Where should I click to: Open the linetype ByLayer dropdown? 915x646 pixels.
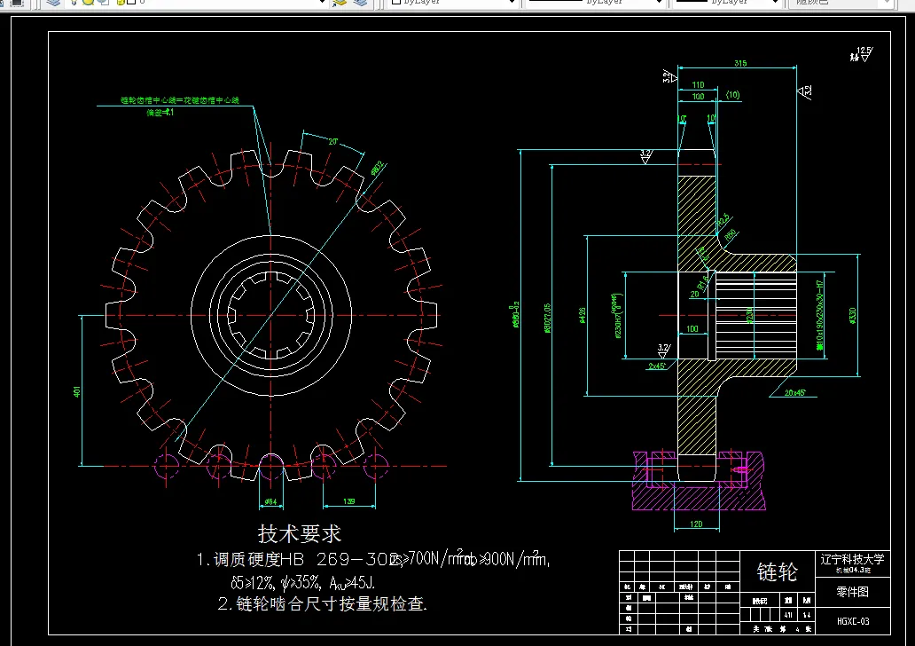pos(595,3)
